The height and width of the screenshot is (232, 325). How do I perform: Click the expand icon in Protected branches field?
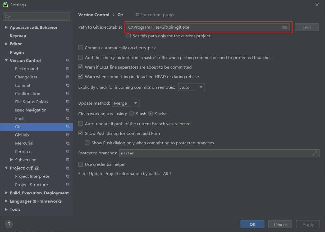pos(315,153)
